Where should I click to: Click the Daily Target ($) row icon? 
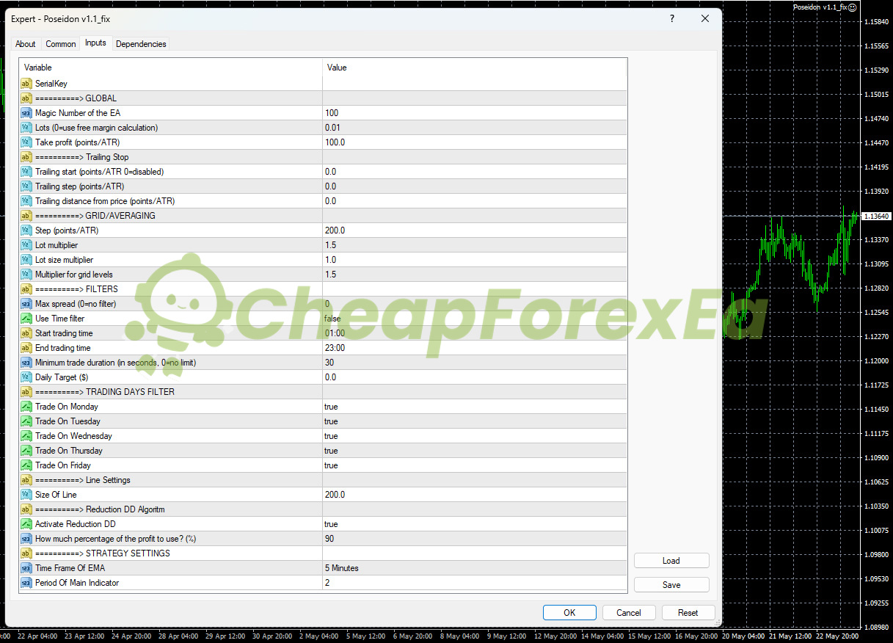point(26,377)
